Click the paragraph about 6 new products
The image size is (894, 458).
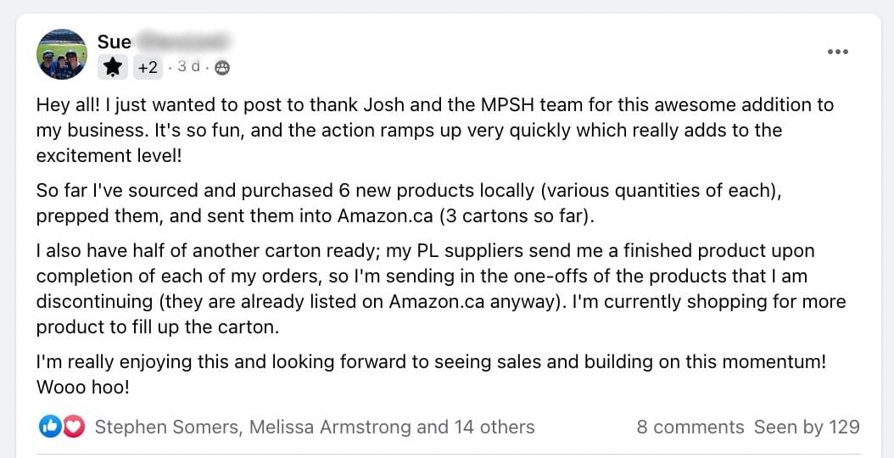tap(407, 203)
